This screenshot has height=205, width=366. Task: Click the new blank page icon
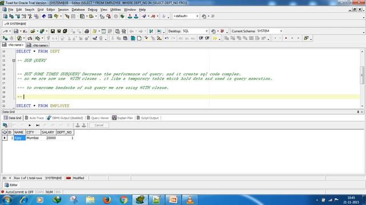click(139, 38)
